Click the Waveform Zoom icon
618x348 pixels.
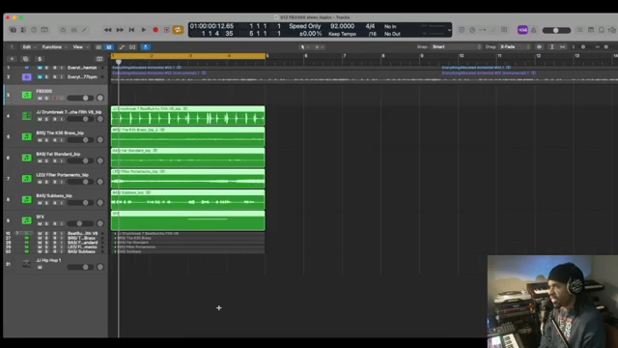(539, 47)
